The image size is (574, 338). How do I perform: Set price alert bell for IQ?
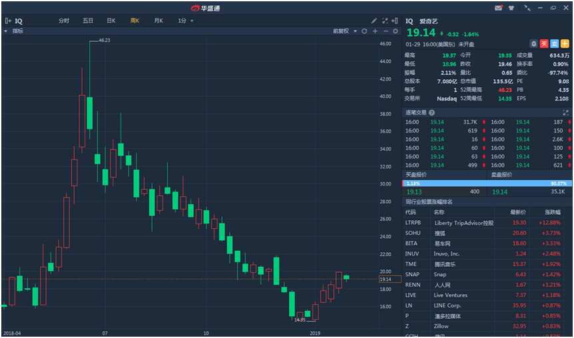click(533, 43)
